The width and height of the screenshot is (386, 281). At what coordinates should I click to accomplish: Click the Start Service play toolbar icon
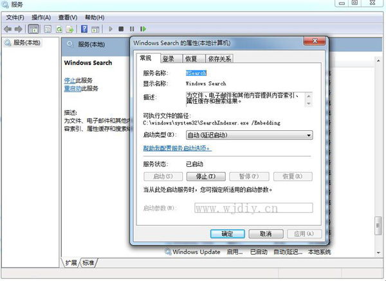coord(111,29)
